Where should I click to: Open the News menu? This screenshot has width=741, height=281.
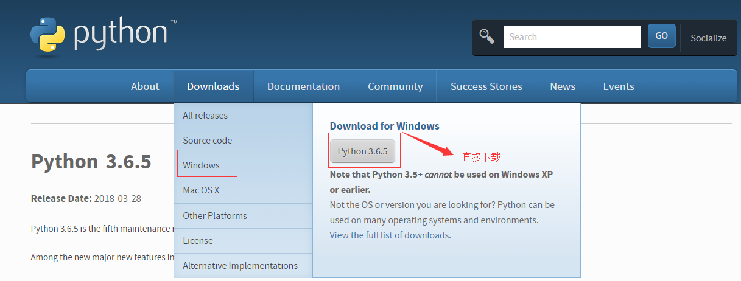pyautogui.click(x=563, y=86)
